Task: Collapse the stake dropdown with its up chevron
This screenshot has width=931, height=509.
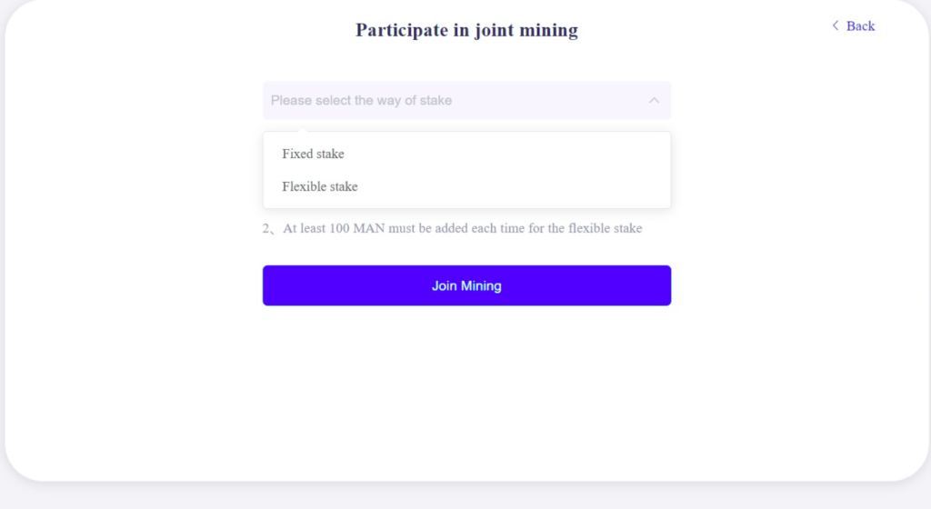Action: (654, 100)
